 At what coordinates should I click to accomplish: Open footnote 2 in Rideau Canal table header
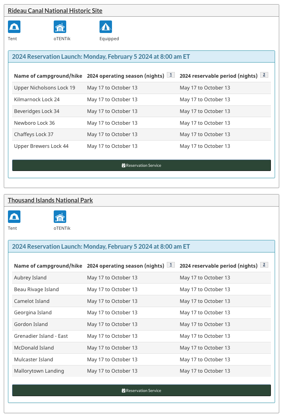click(x=264, y=75)
